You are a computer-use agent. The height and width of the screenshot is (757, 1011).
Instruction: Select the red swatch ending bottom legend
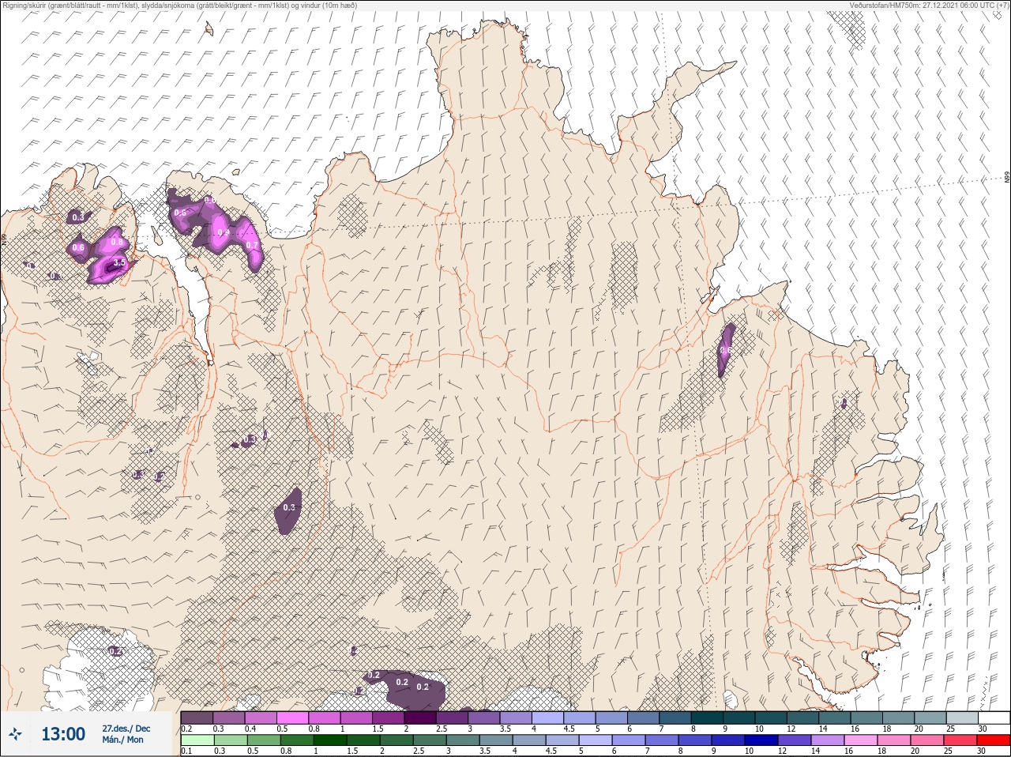tap(995, 740)
